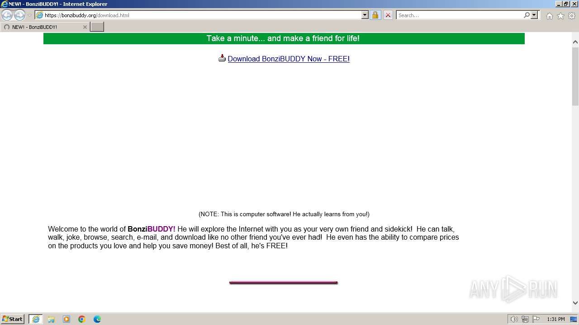This screenshot has width=579, height=325.
Task: Click the address bar URL field
Action: click(x=198, y=15)
